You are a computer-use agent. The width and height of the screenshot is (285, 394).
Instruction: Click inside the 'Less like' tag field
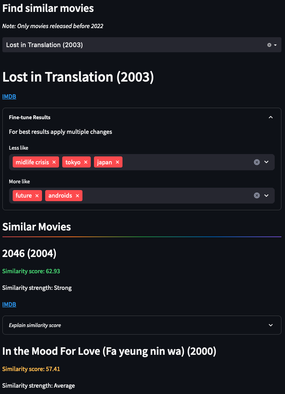click(186, 162)
